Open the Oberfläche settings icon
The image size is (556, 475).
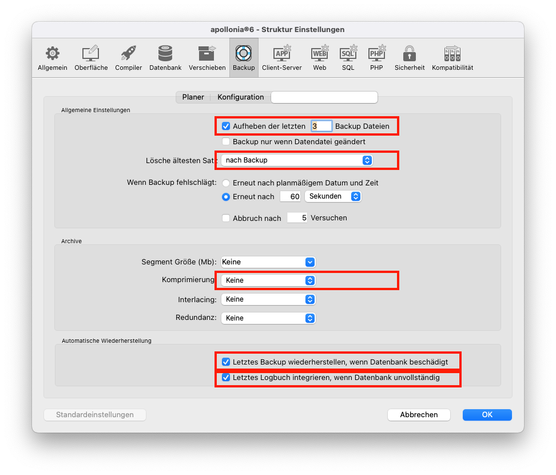pos(90,54)
